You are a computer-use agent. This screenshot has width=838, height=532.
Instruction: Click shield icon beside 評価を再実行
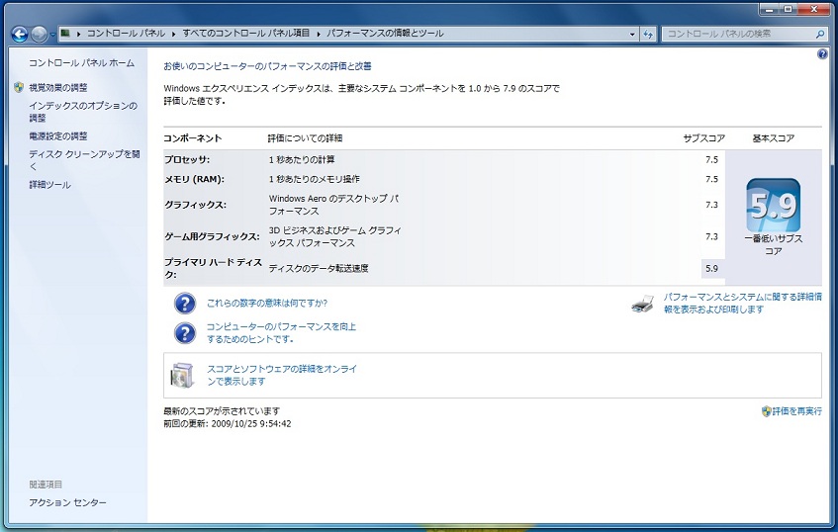(x=767, y=411)
